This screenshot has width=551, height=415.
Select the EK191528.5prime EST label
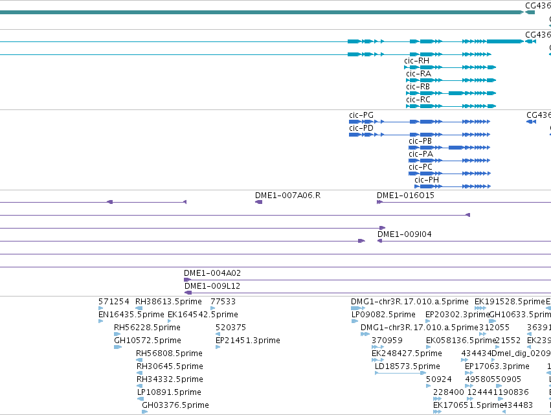(509, 302)
